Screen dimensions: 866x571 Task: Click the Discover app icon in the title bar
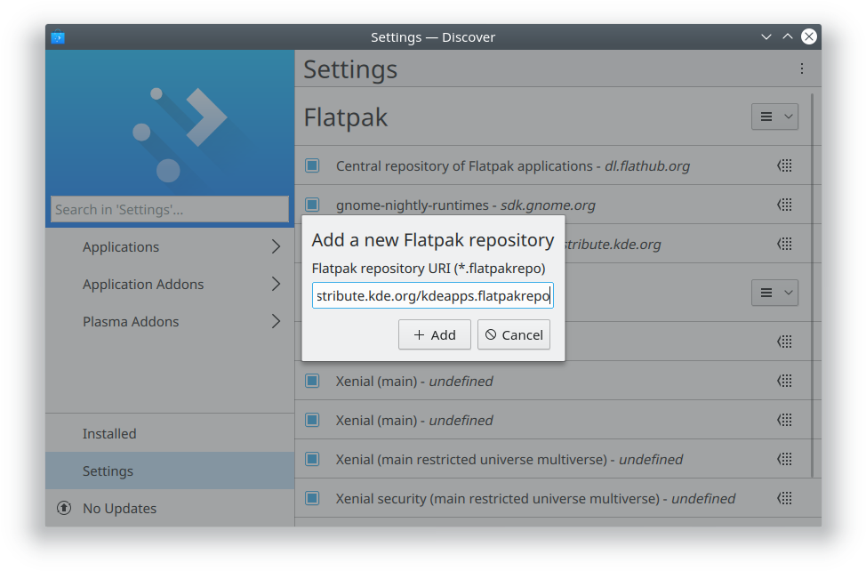(58, 36)
